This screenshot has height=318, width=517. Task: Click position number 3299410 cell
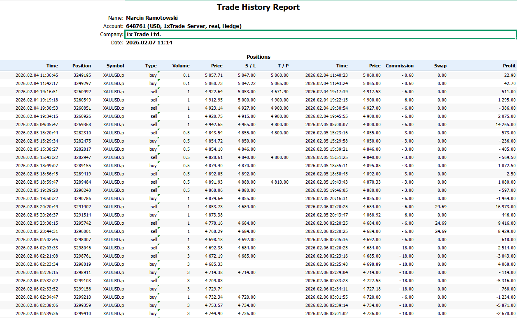click(82, 314)
